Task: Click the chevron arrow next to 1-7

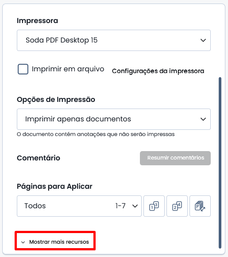Action: click(x=135, y=206)
